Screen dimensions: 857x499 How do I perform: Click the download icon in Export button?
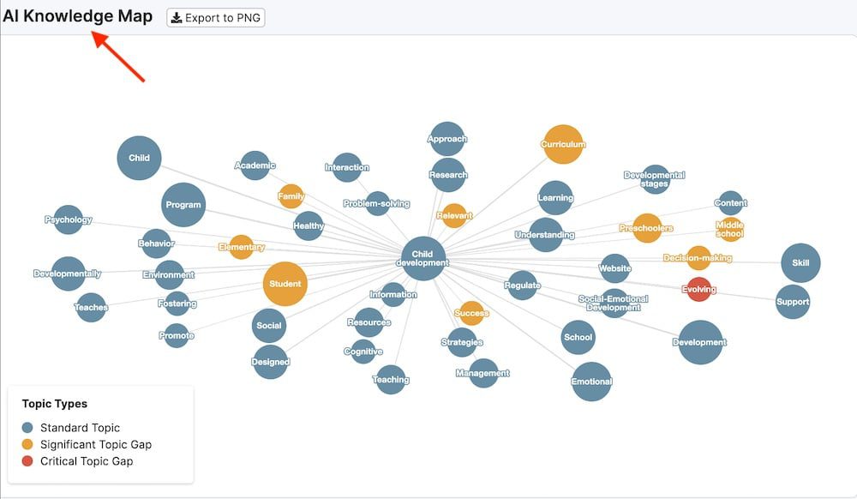(x=176, y=18)
